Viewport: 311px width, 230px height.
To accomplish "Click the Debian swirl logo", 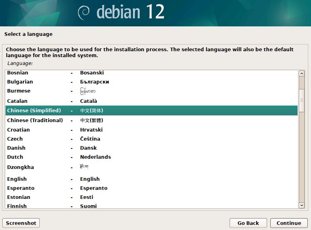I will pos(84,13).
